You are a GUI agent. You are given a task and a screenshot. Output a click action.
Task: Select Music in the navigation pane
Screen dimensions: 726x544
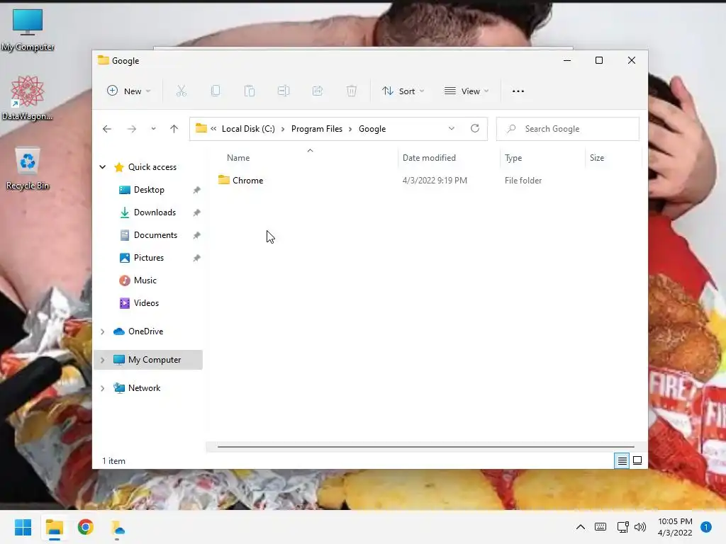click(145, 280)
